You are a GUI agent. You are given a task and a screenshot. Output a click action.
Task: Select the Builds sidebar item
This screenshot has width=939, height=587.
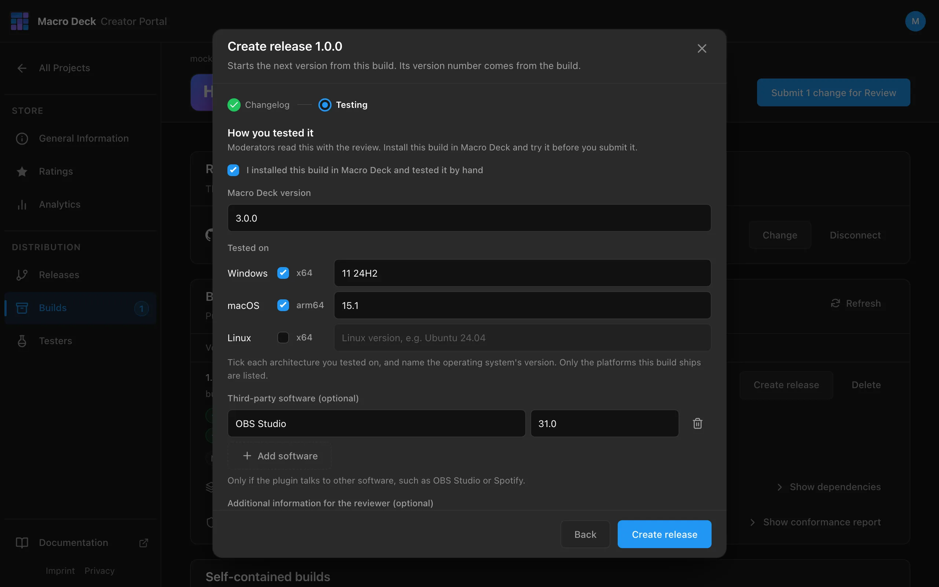pos(80,308)
